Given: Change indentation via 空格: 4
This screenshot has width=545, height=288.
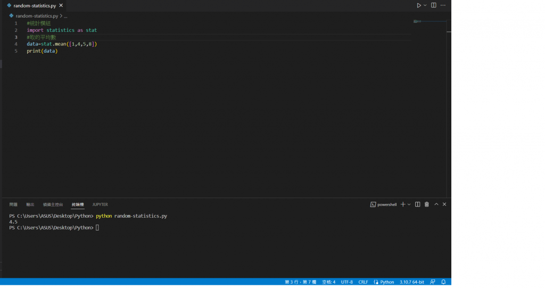Looking at the screenshot, I should (329, 282).
